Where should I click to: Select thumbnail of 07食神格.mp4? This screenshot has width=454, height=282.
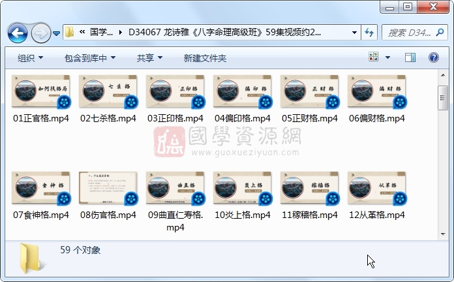pos(41,189)
